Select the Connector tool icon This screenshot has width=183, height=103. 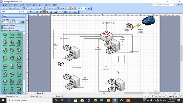coord(66,8)
